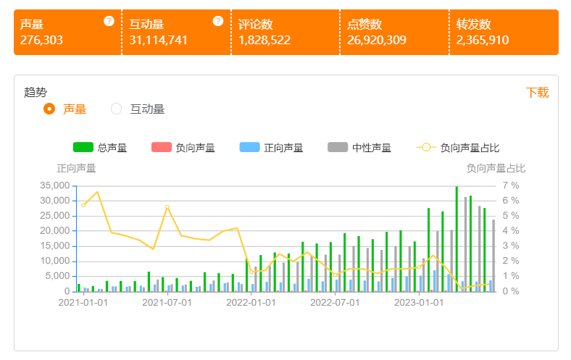Click the 负向声量 legend text label

point(195,148)
